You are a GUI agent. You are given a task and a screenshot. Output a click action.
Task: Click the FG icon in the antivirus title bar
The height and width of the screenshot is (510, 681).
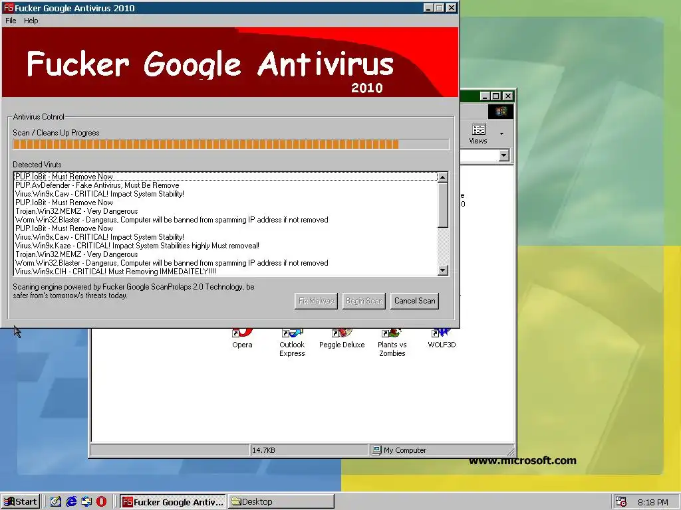pos(8,8)
